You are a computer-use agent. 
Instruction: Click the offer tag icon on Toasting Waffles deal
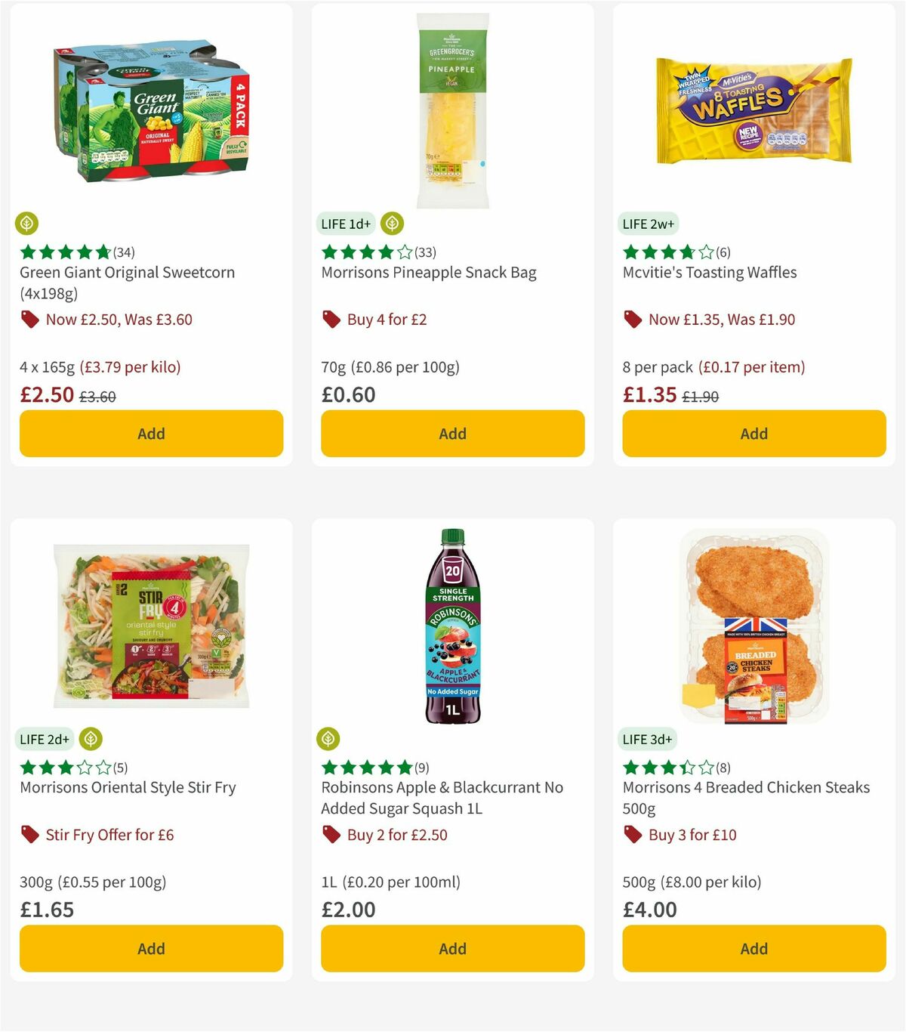[631, 319]
